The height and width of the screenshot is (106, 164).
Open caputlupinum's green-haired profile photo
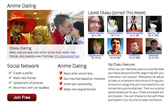click(x=96, y=46)
